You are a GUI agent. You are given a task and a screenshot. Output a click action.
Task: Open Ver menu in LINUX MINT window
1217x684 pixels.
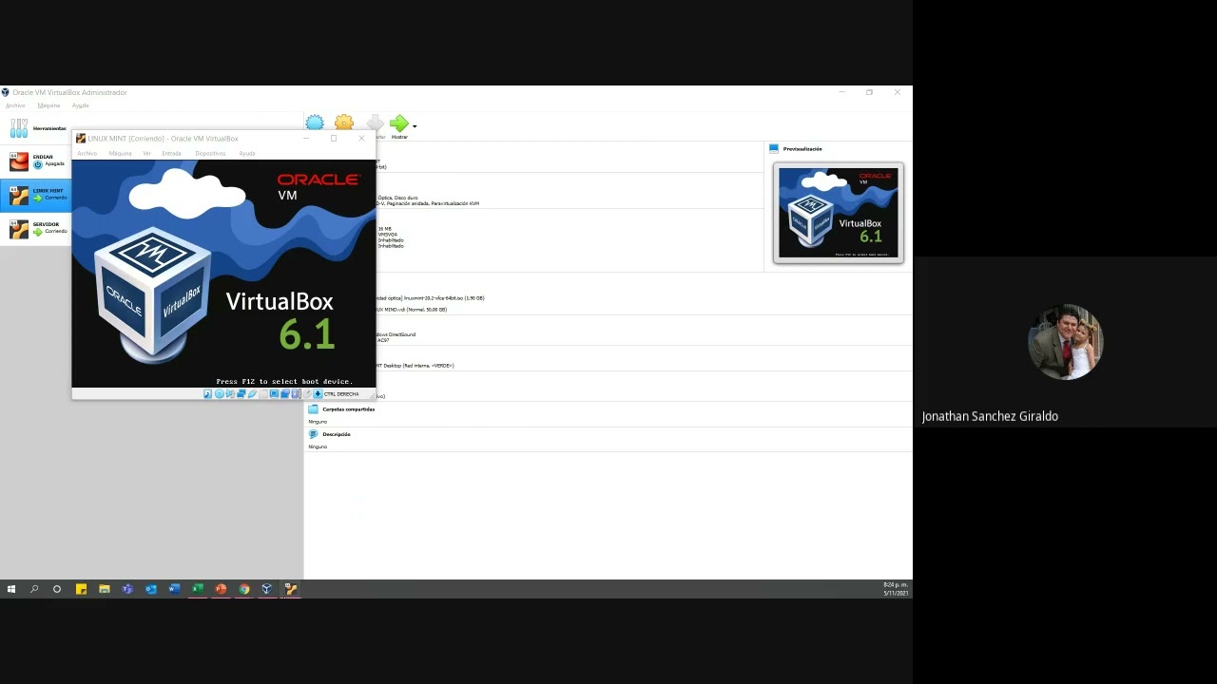146,153
